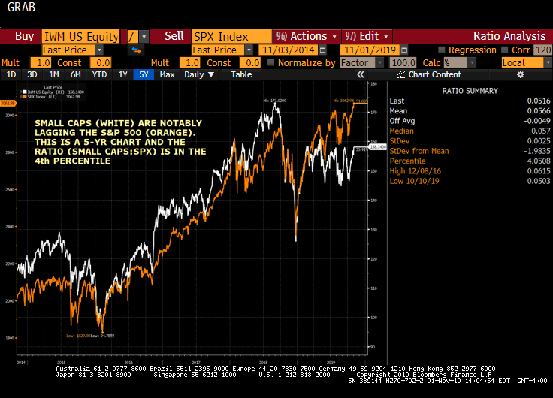
Task: Open the Normalize Factor dropdown
Action: pyautogui.click(x=380, y=63)
